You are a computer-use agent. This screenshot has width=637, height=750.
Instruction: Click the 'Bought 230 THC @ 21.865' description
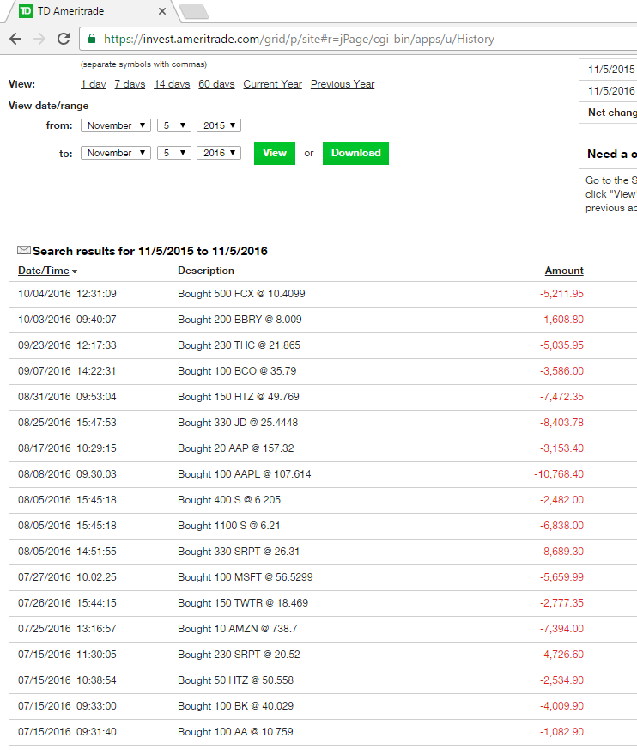pos(239,345)
